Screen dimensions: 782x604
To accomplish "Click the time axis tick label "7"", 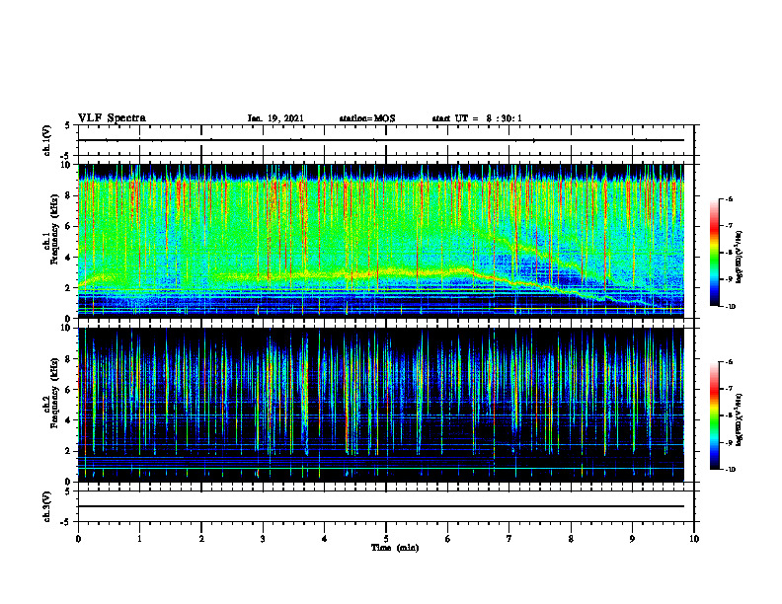I will 509,539.
